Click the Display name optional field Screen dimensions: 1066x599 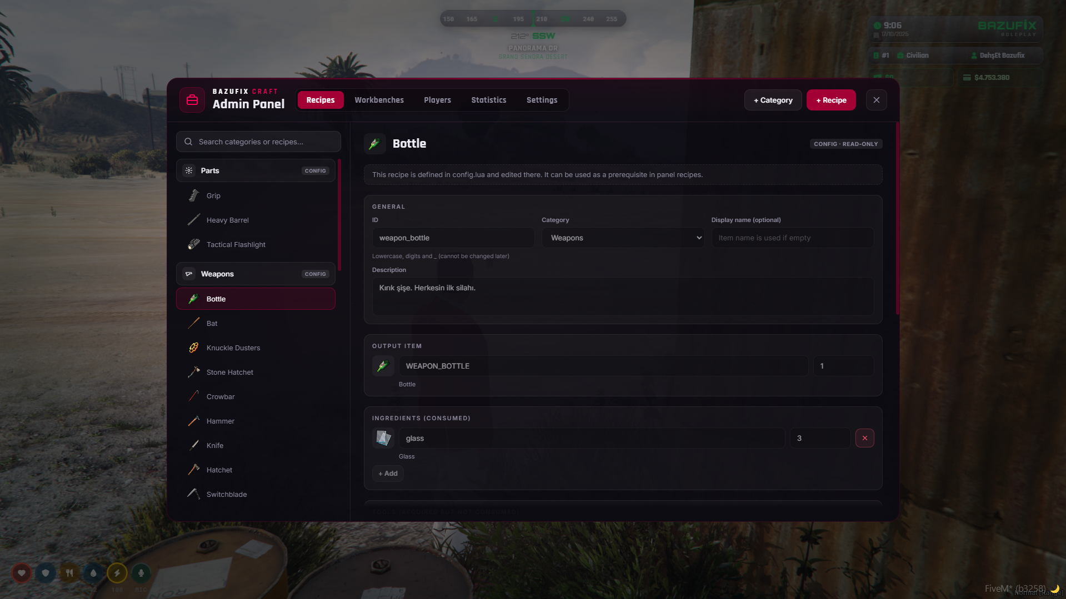click(793, 238)
